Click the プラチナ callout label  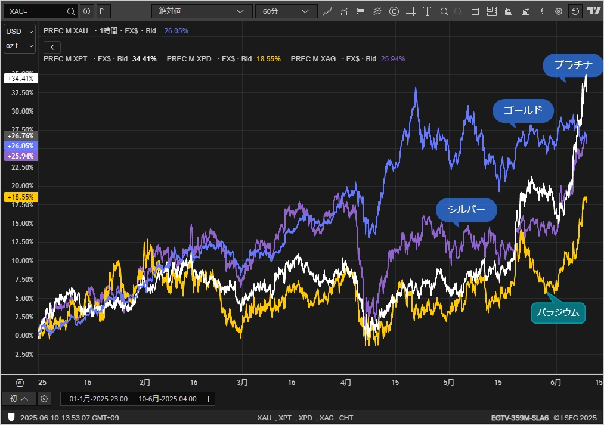[x=572, y=66]
